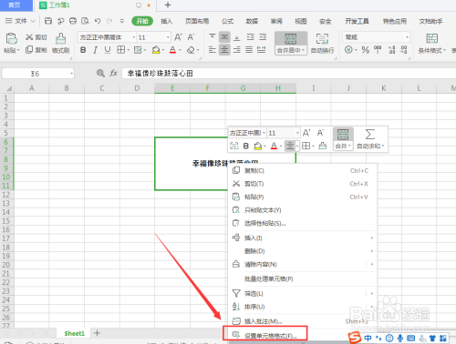Redo the last undone action
Viewport: 456px width, 344px height.
(109, 21)
